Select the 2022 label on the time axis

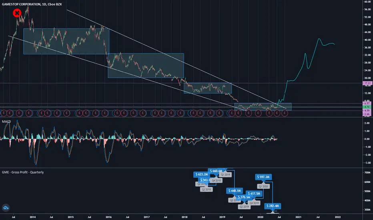[x=337, y=217]
